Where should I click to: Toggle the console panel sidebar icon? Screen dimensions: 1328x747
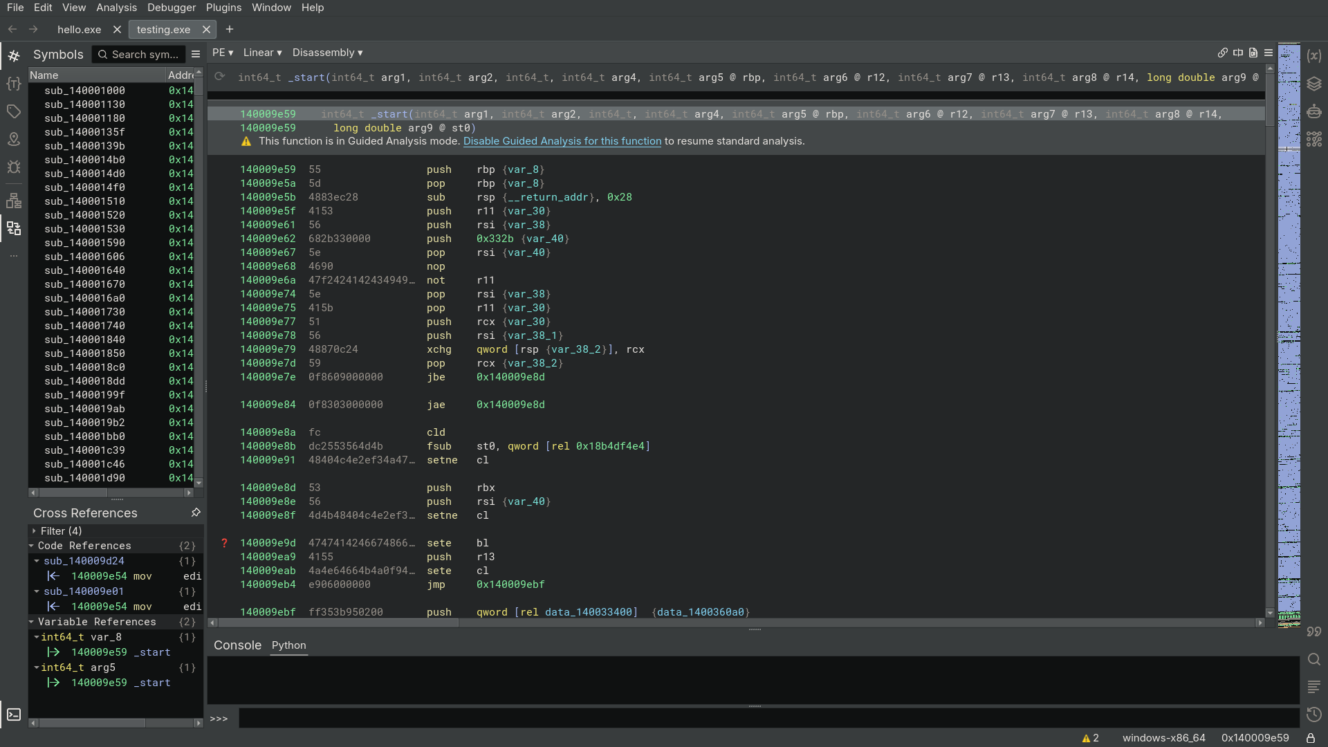14,714
